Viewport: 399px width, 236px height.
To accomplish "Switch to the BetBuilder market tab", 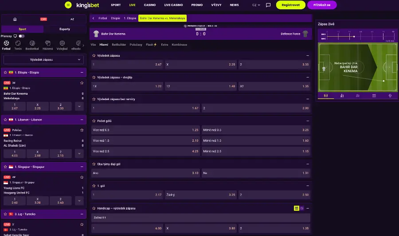I will tap(119, 45).
